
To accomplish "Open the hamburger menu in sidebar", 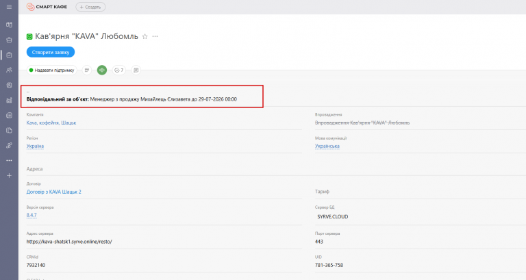I will point(9,7).
